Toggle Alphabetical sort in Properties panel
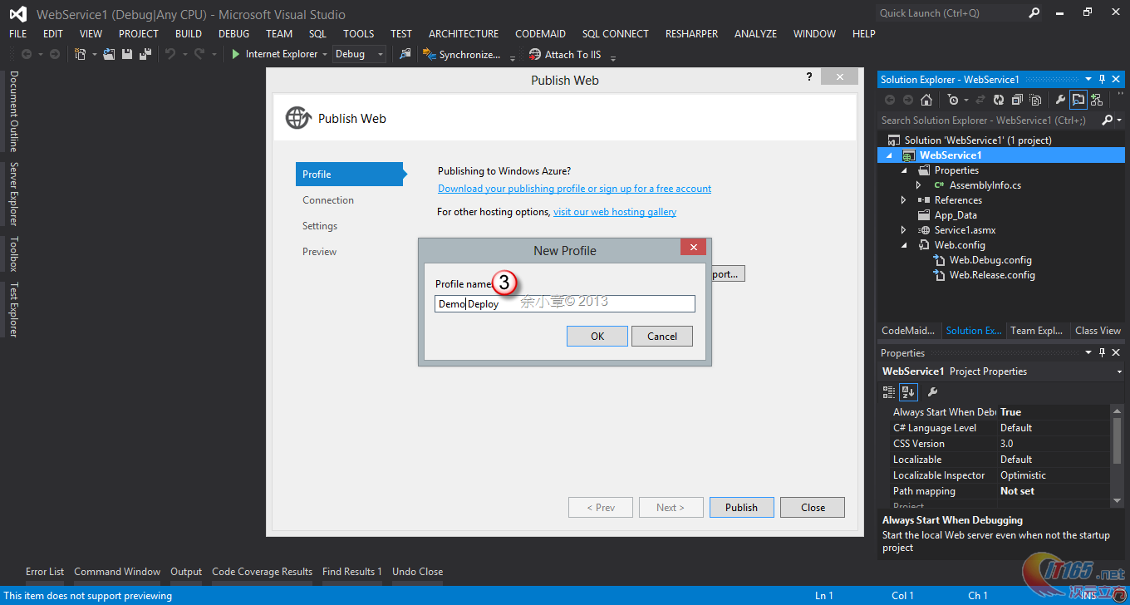Image resolution: width=1130 pixels, height=605 pixels. pos(908,391)
